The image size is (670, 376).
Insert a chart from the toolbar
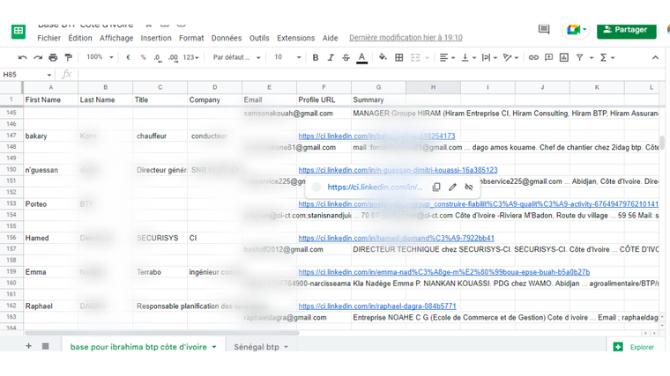tap(564, 57)
